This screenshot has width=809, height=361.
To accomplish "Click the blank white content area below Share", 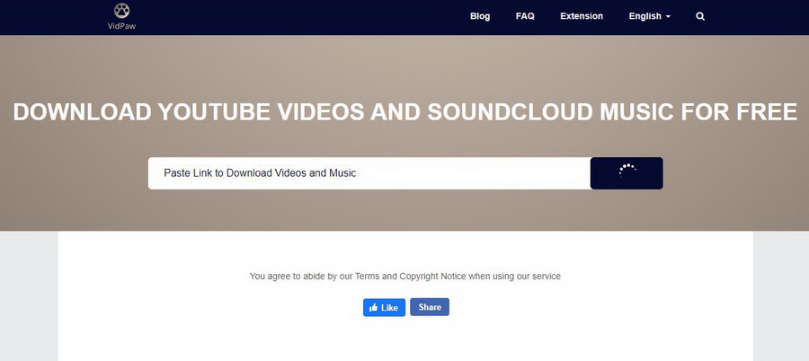I will click(x=404, y=339).
